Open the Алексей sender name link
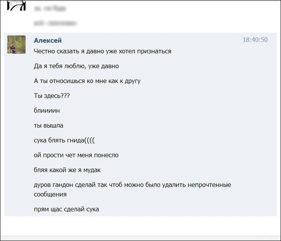Image resolution: width=281 pixels, height=241 pixels. [48, 40]
